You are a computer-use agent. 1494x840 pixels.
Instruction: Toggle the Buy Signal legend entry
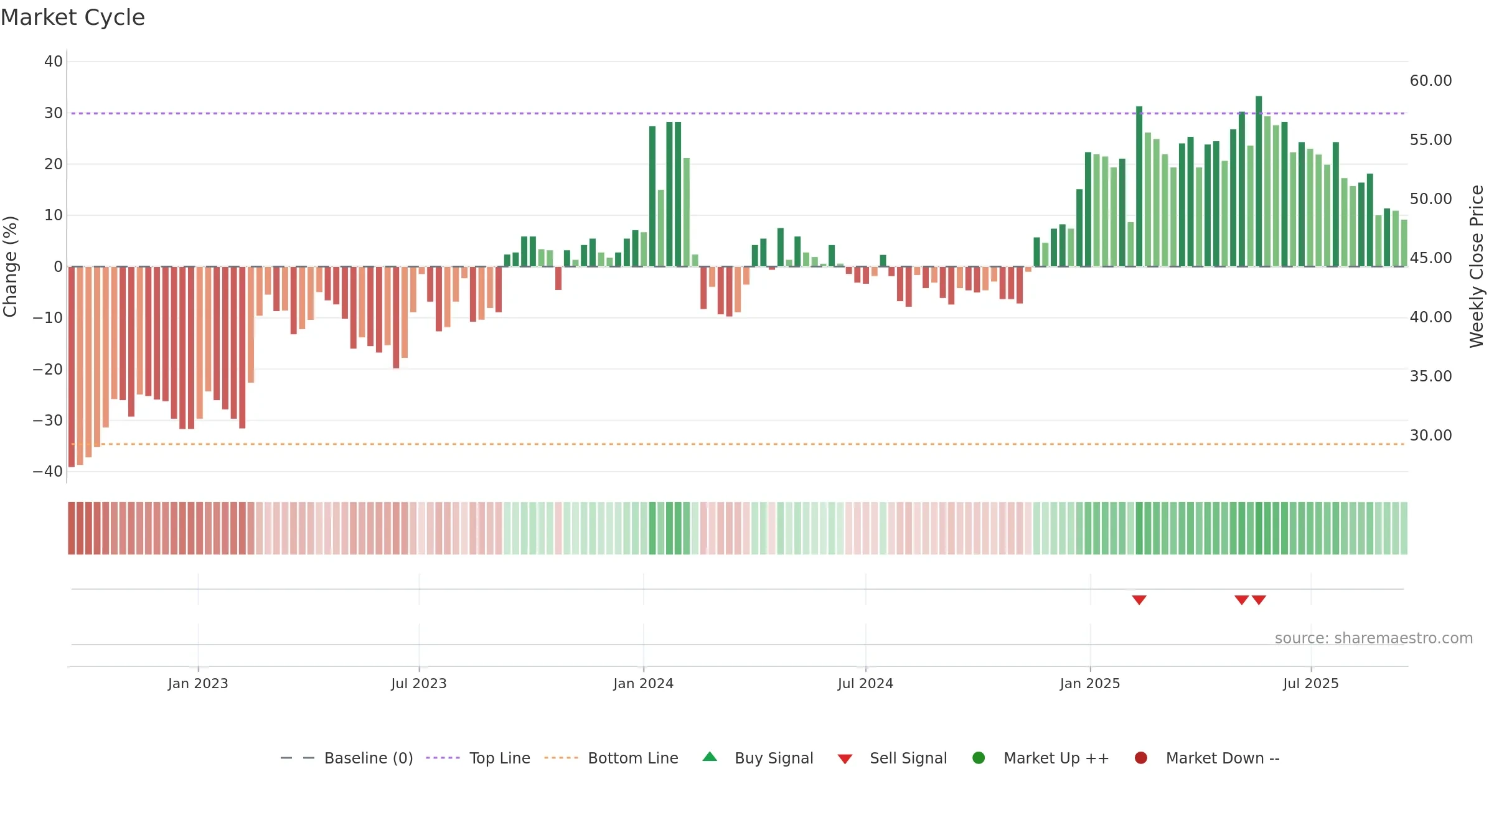coord(758,758)
